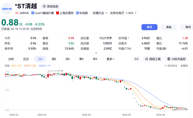
Task: Click the 换手率 value 5.55%
Action: 32,49
